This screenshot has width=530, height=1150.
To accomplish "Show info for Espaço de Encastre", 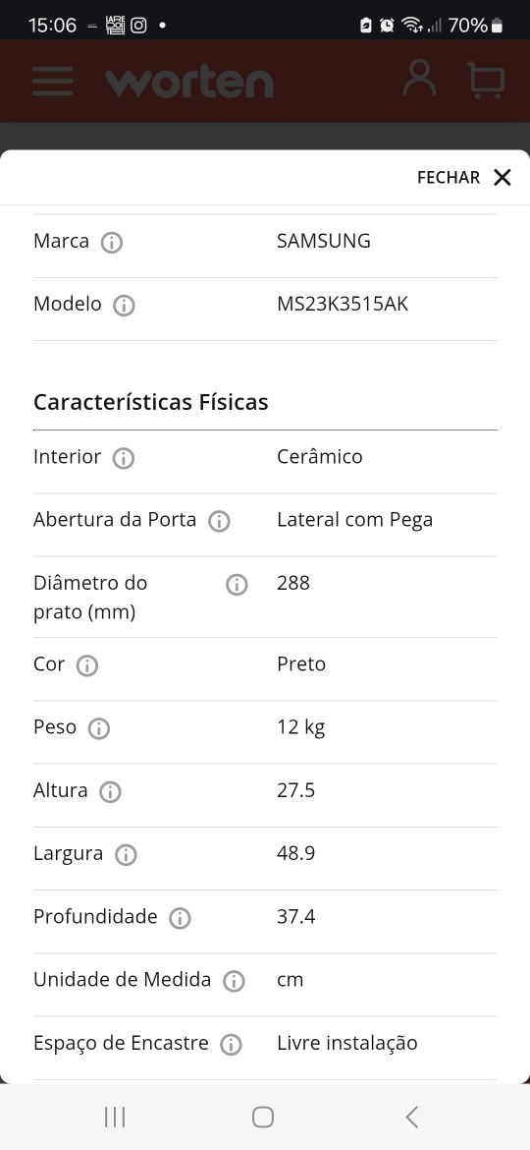I will [231, 1045].
